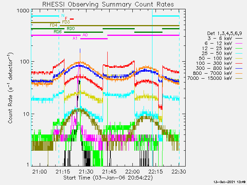Click the '1000' y-axis label
Image resolution: width=247 pixels, height=185 pixels.
[x=23, y=11]
